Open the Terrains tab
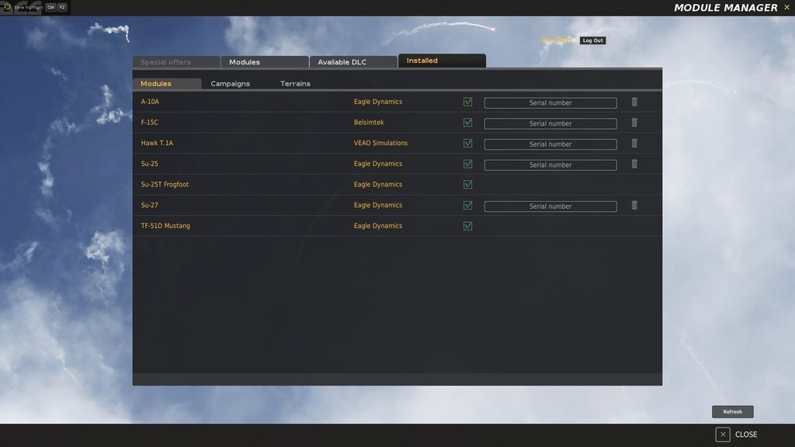795x447 pixels. click(x=295, y=82)
